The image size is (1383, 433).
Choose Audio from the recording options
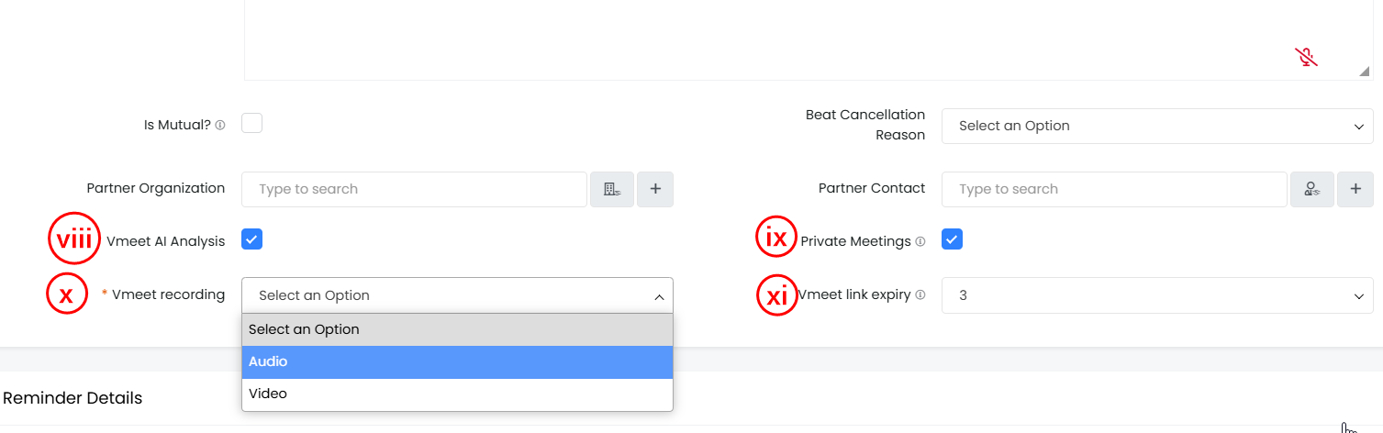coord(457,361)
